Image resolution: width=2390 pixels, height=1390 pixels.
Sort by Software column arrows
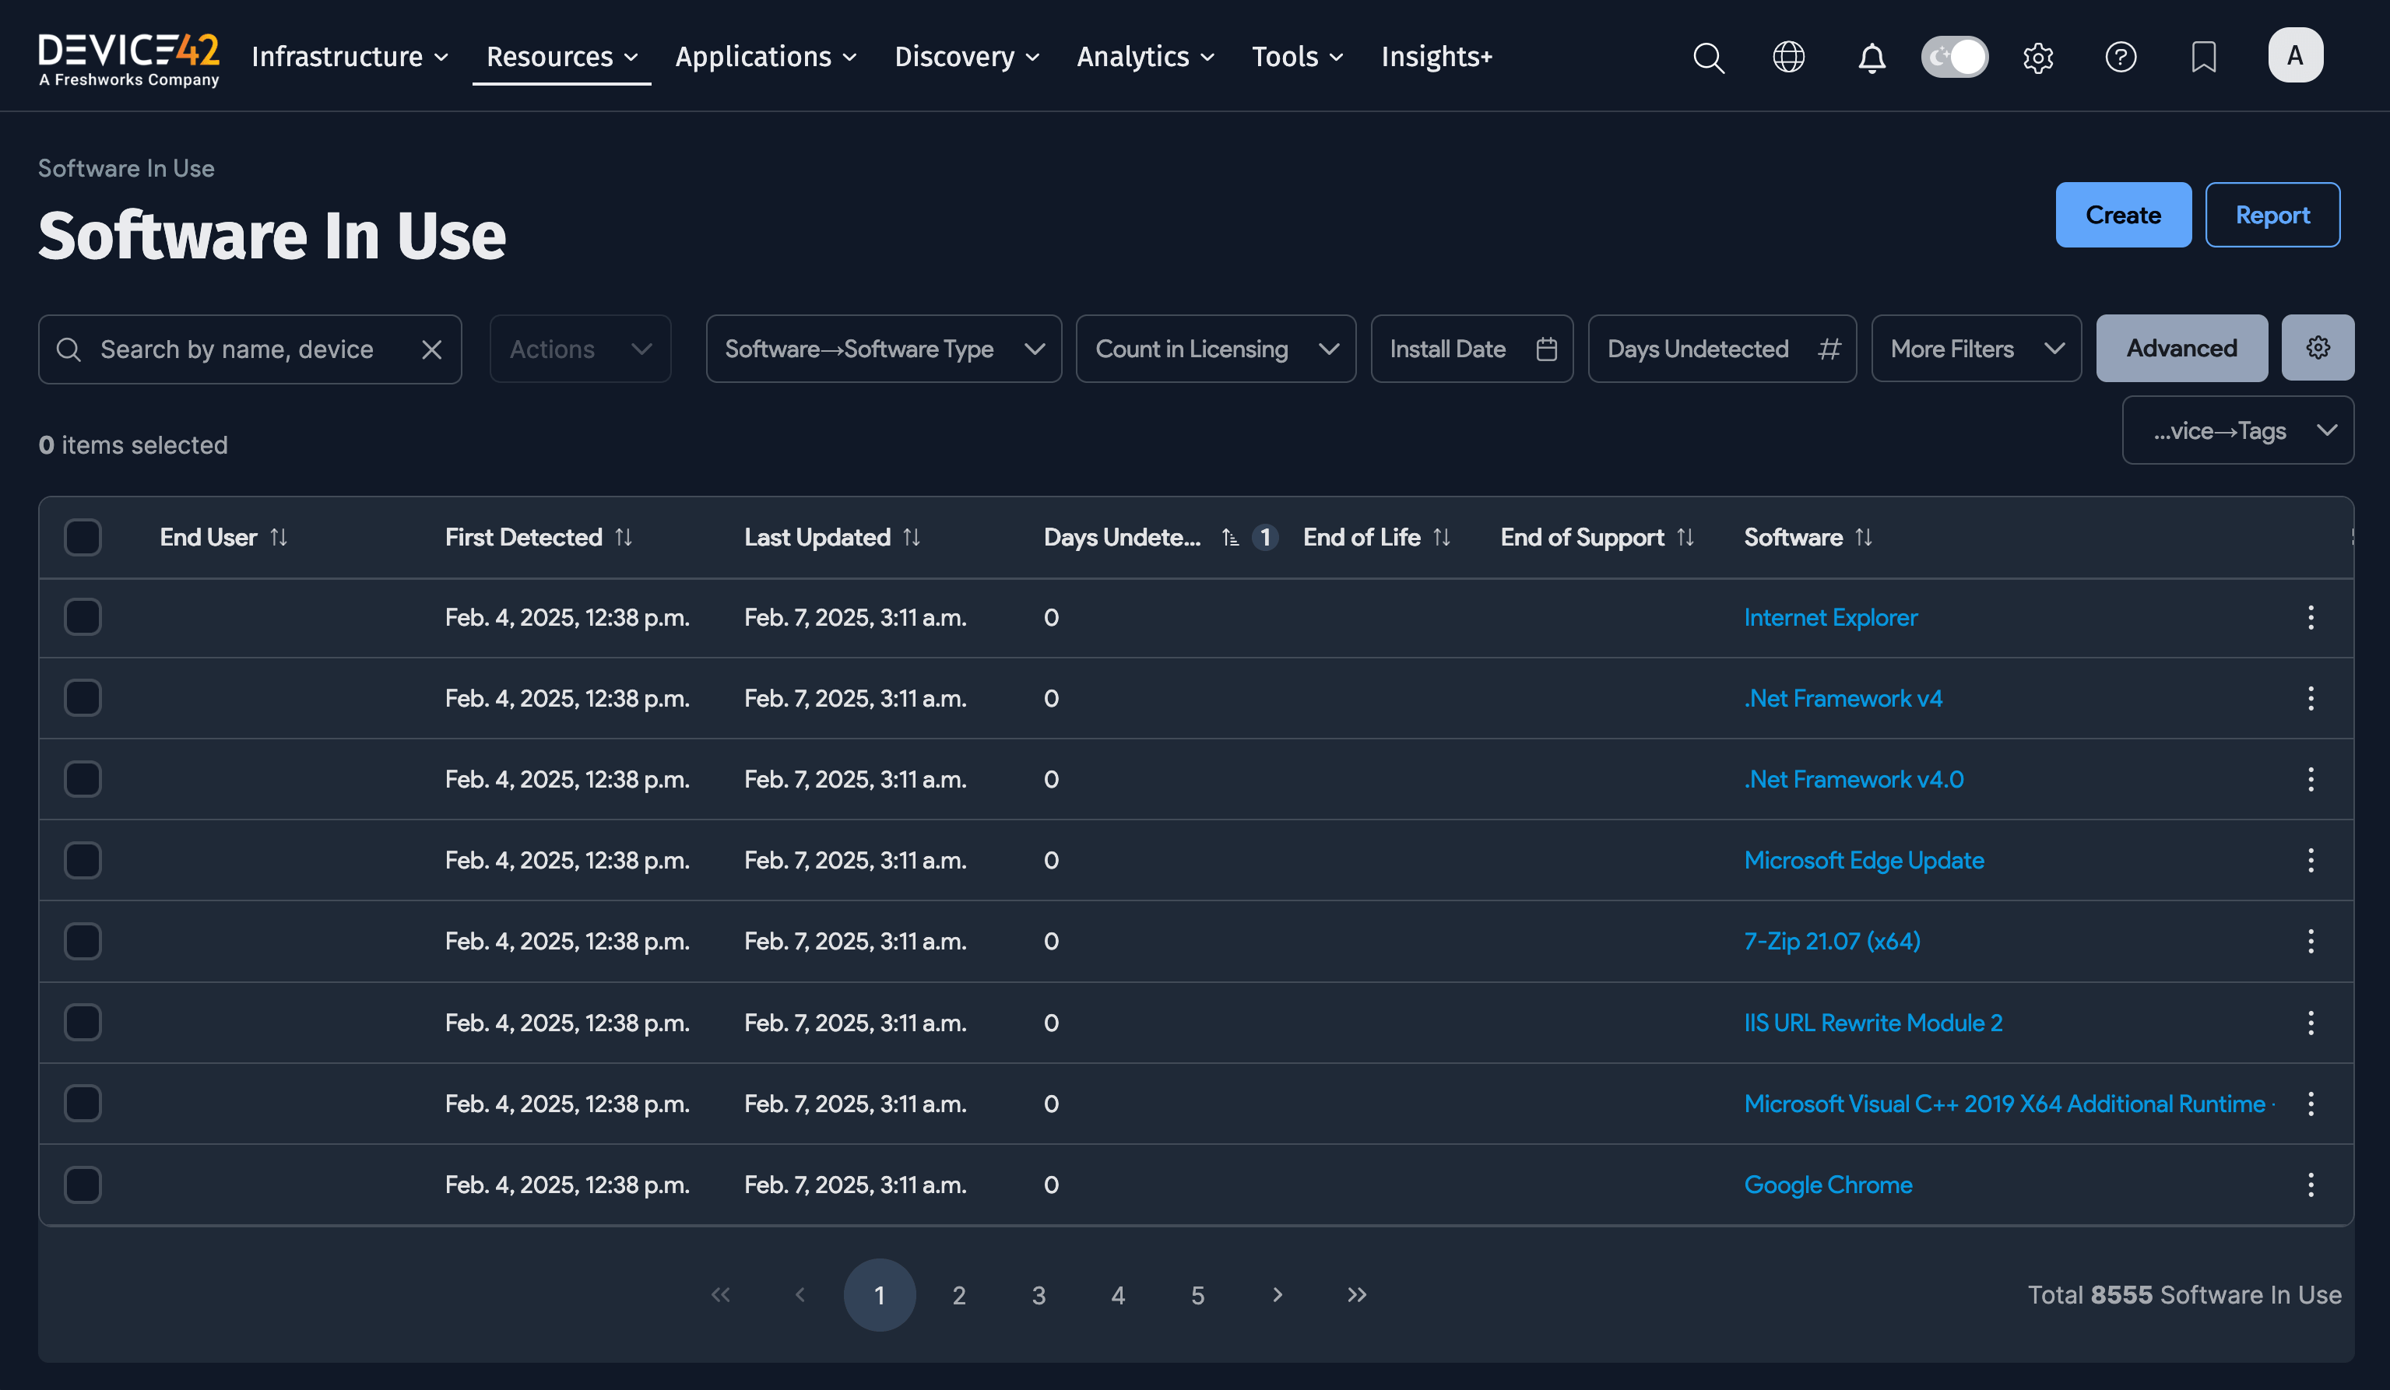coord(1864,538)
